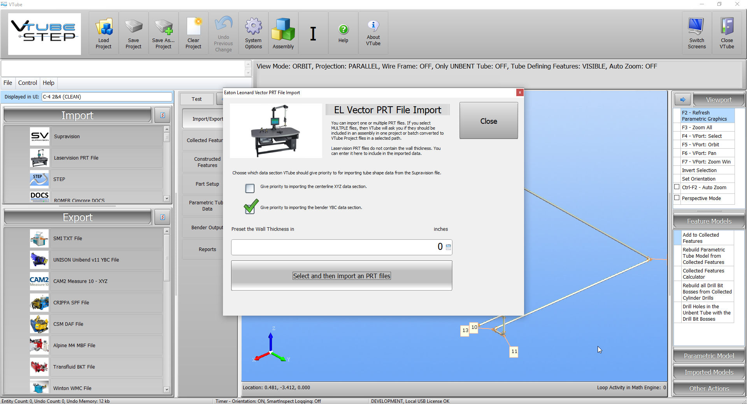Click the CAM2 Measure 10 export icon
The height and width of the screenshot is (404, 747).
(39, 281)
